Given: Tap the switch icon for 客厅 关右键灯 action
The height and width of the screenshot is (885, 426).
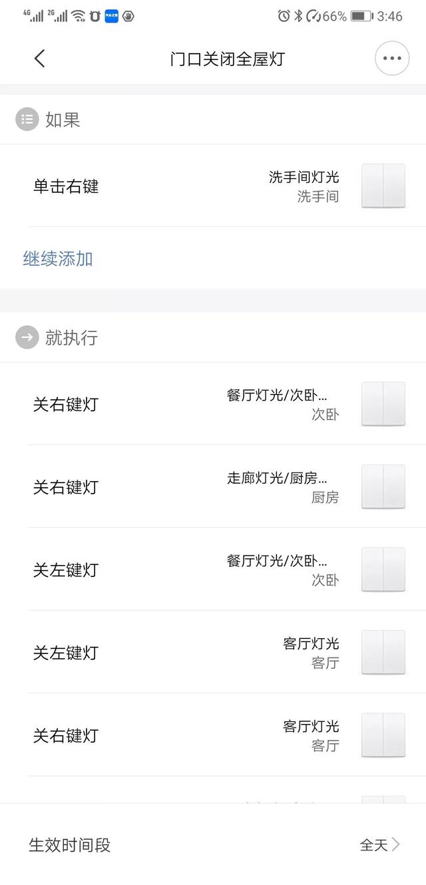Looking at the screenshot, I should [383, 735].
